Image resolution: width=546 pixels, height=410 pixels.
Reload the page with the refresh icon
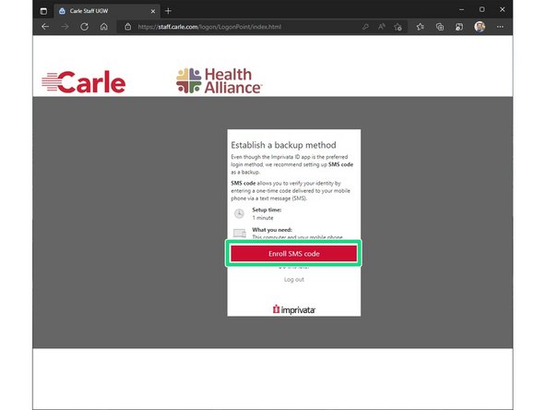(x=84, y=27)
